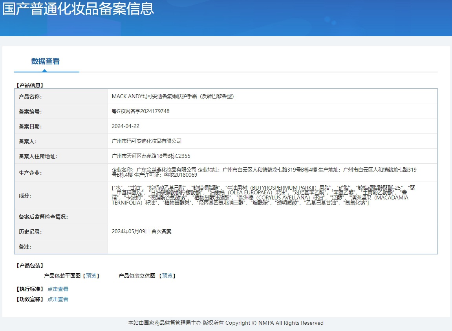The width and height of the screenshot is (452, 331).
Task: Click page title 国产普通化妆品备案信息
Action: pyautogui.click(x=78, y=8)
